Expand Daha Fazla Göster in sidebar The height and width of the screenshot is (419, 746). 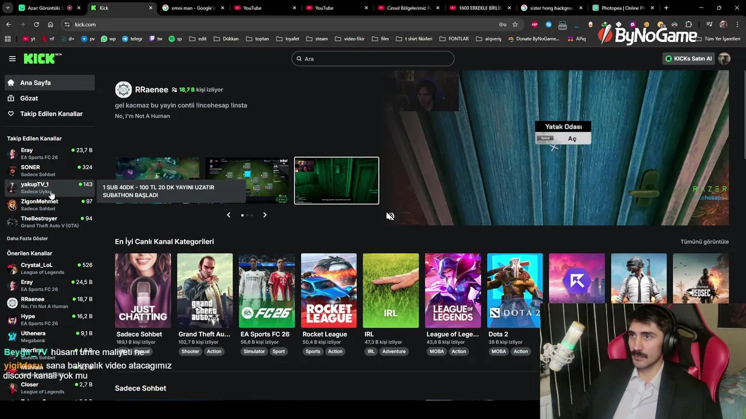(27, 239)
